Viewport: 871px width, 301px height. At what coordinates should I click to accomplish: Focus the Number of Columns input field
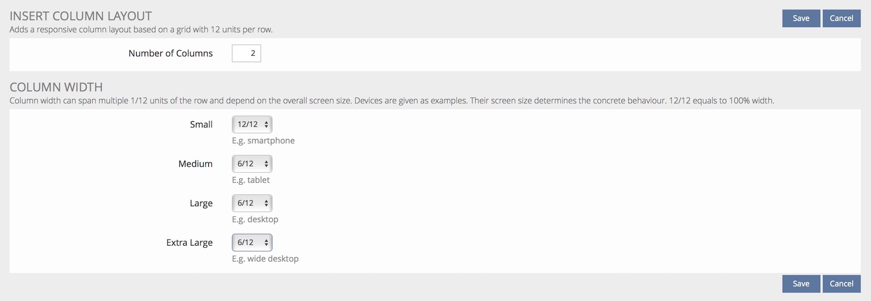click(246, 54)
